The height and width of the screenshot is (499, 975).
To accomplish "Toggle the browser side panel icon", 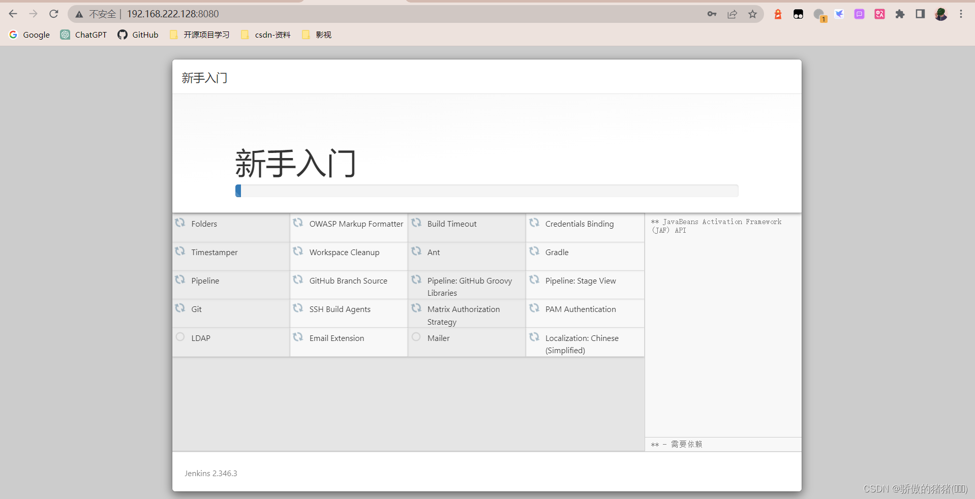I will (x=920, y=14).
